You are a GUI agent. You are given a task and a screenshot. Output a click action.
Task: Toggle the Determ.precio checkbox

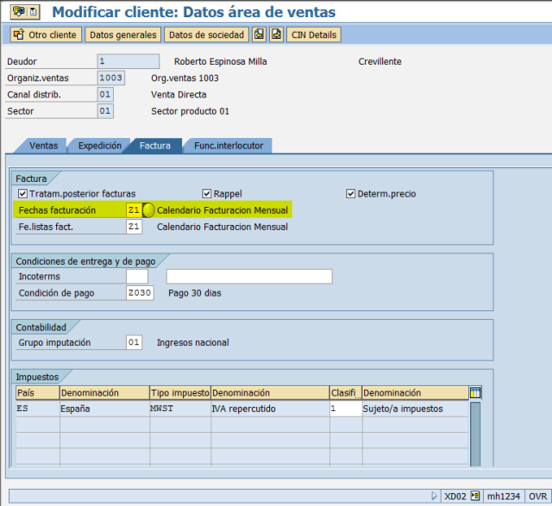351,194
